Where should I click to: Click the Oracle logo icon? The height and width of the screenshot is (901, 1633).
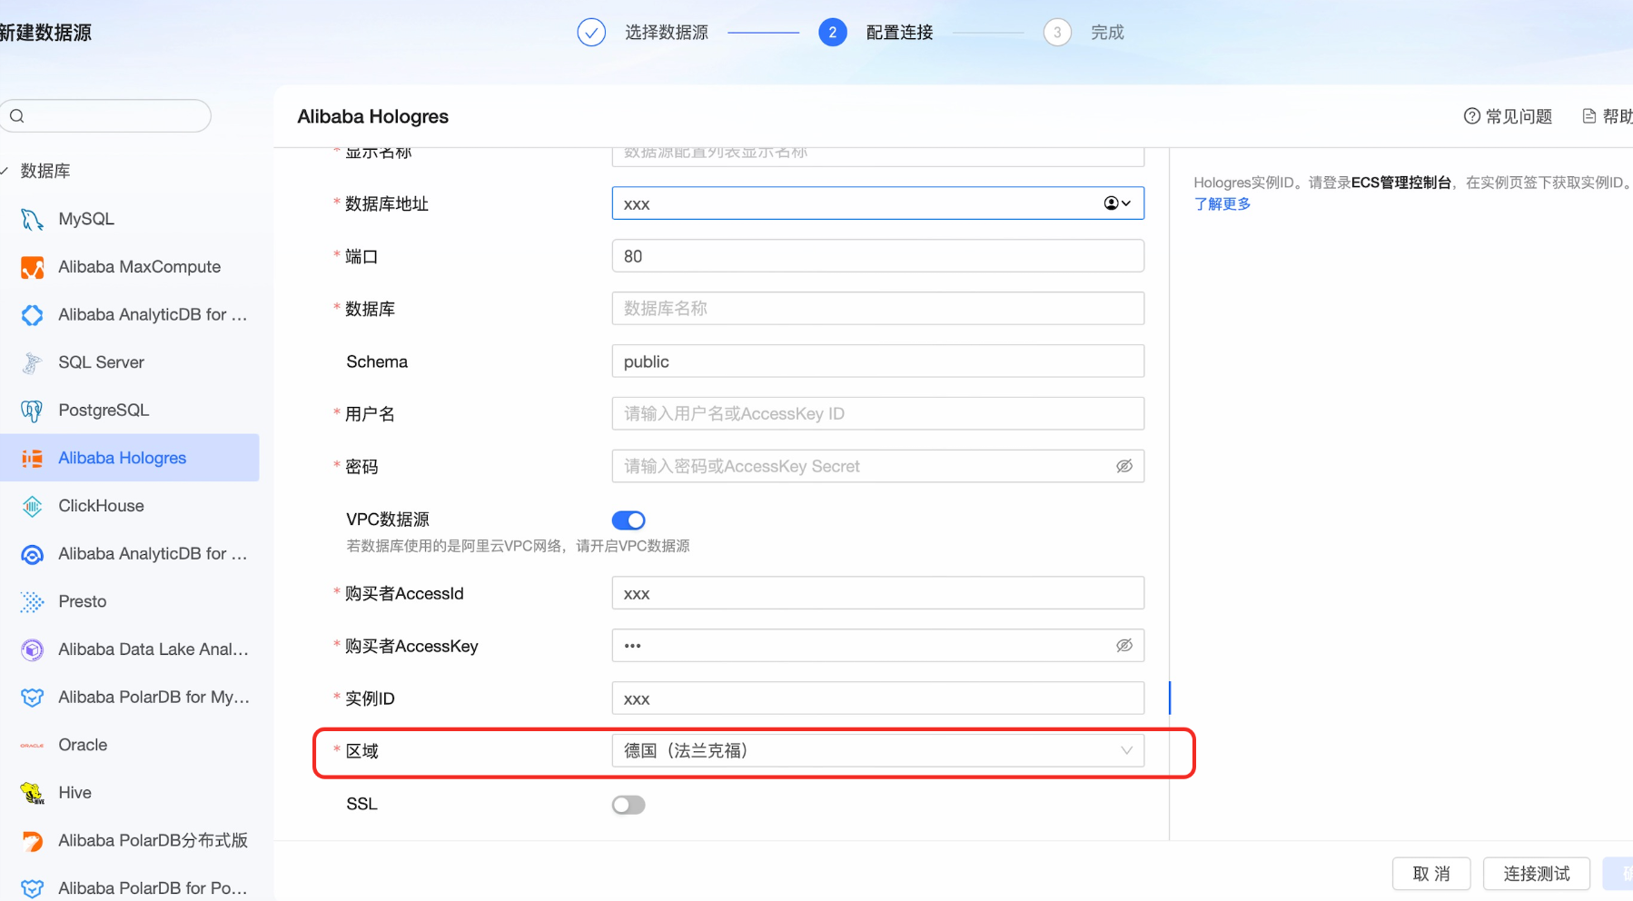(32, 745)
